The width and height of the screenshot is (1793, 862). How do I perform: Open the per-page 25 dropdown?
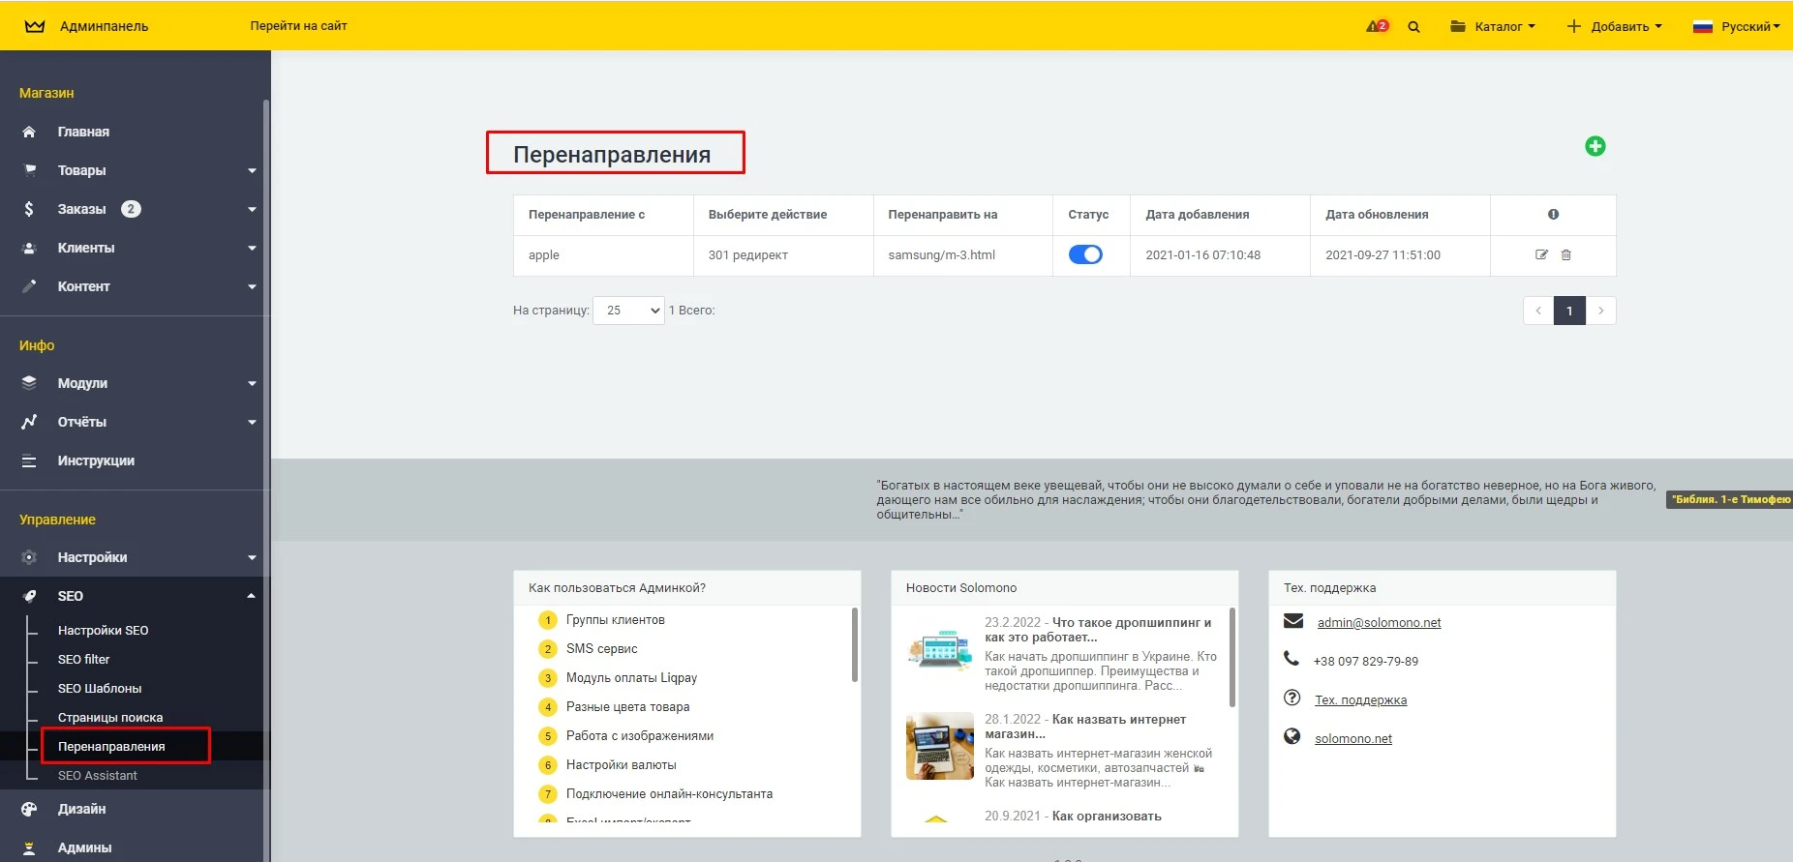click(628, 311)
